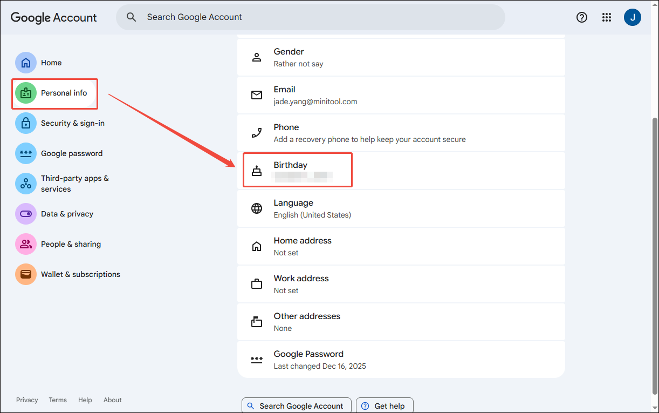The width and height of the screenshot is (659, 413).
Task: Click the Third-party apps & services icon
Action: click(x=26, y=184)
